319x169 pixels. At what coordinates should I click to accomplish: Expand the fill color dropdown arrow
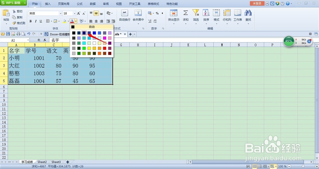coord(68,21)
